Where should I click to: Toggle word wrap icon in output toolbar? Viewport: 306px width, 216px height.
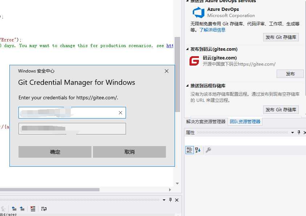coord(44,209)
